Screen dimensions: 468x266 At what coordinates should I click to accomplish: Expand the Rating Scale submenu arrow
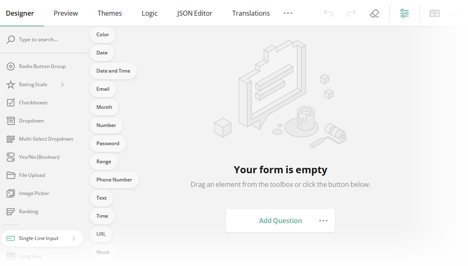tap(63, 85)
